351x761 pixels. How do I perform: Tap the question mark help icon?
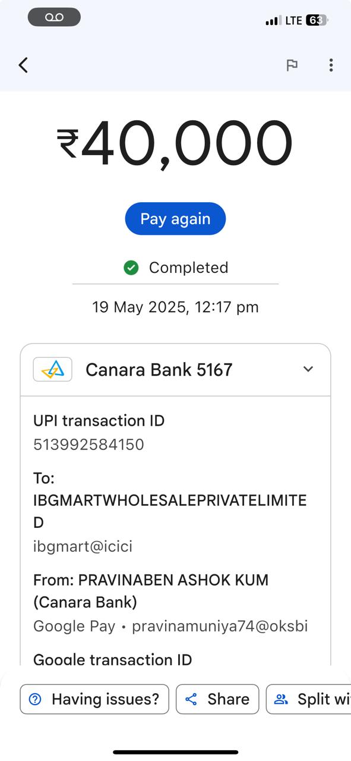[x=36, y=699]
